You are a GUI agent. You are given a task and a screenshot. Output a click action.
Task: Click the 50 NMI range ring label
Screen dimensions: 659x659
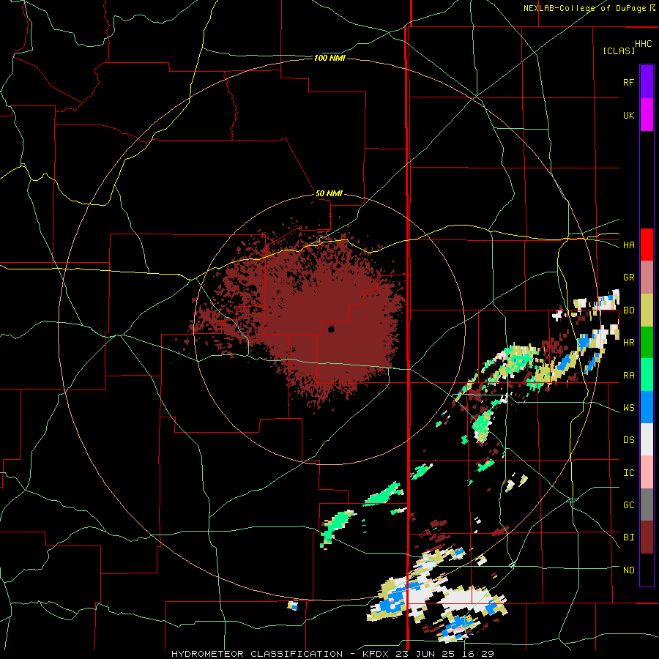329,194
